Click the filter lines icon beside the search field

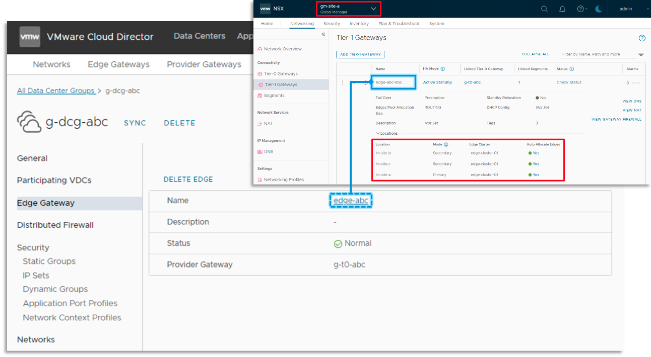[x=641, y=54]
